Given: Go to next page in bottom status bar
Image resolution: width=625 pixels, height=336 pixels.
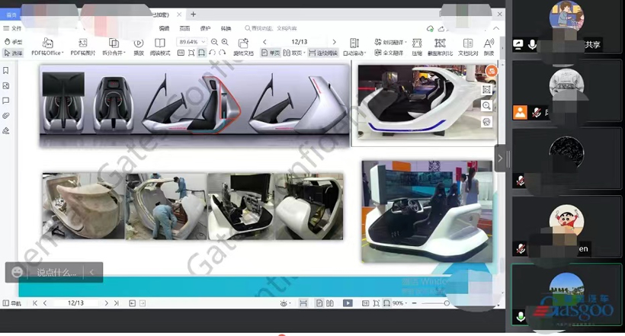Looking at the screenshot, I should pos(106,303).
